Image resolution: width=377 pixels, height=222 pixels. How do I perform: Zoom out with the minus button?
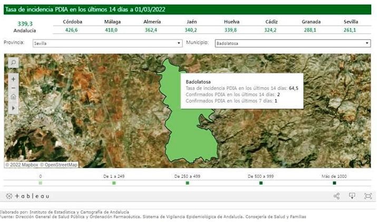pos(13,88)
